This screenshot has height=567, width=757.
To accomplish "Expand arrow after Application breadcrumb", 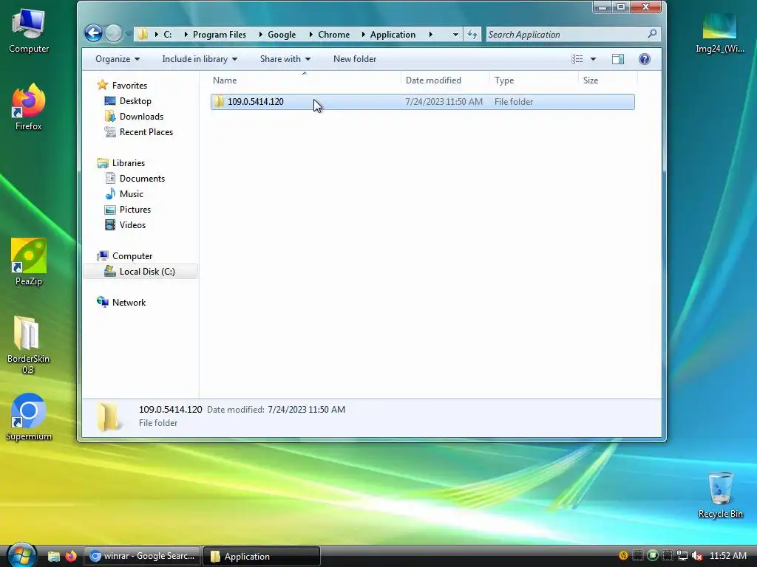I will coord(431,34).
